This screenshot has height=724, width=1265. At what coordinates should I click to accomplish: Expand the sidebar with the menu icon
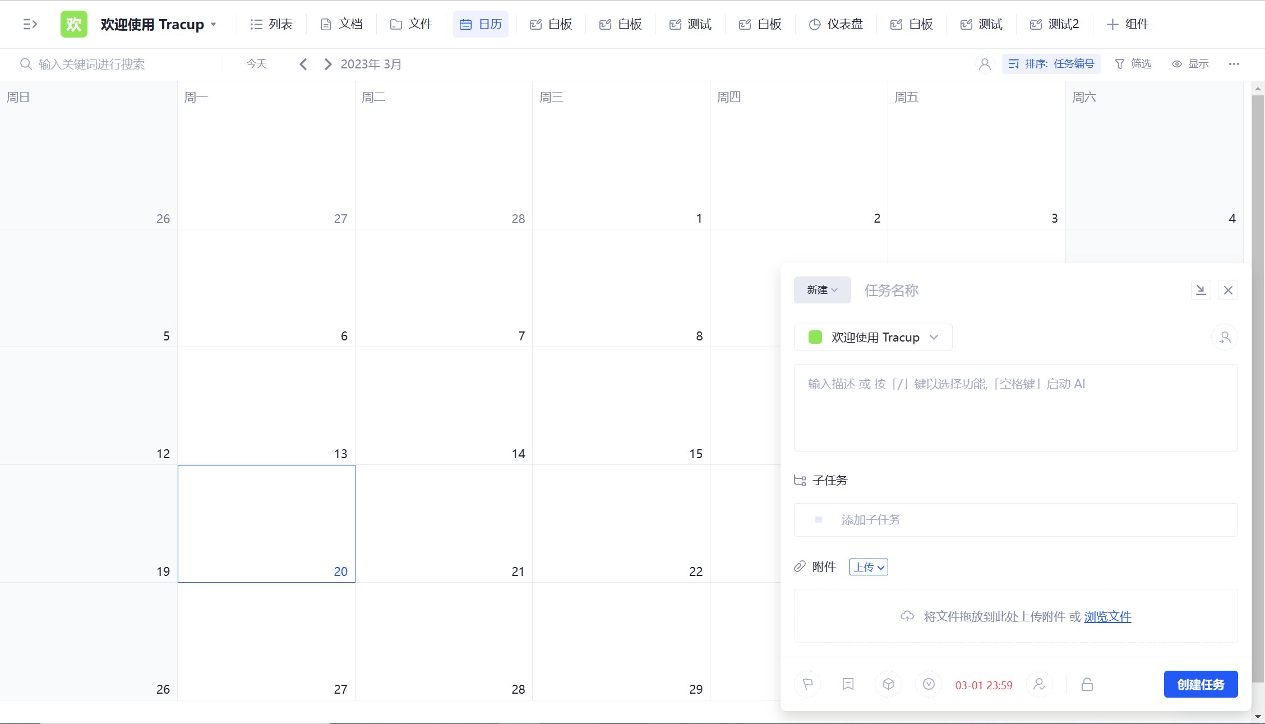click(30, 24)
